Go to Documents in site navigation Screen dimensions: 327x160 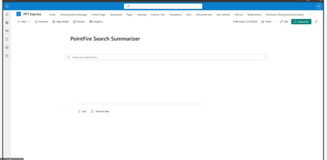[116, 15]
